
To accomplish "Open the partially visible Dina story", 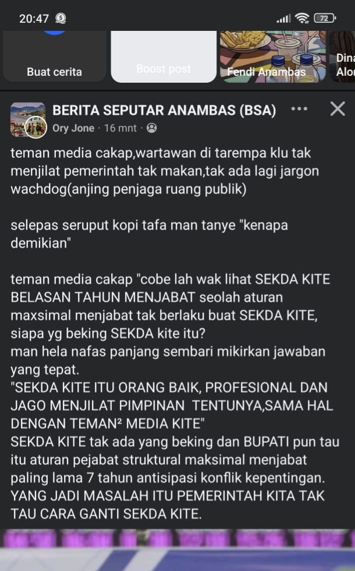I will [x=342, y=57].
